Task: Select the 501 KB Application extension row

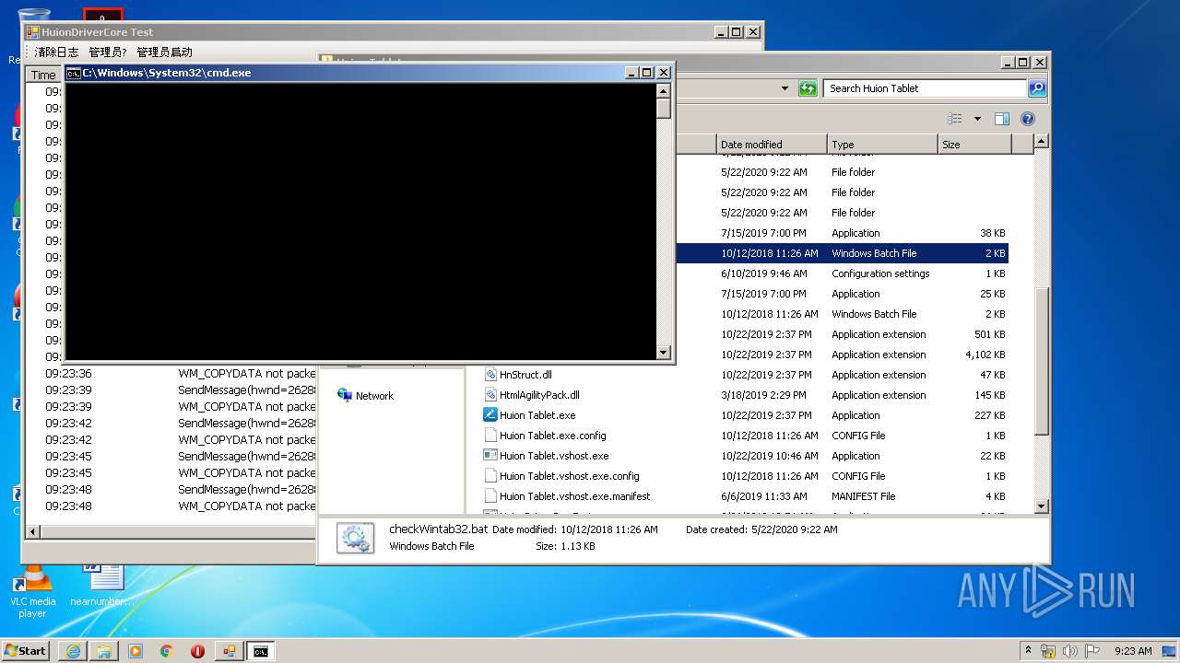Action: [842, 334]
